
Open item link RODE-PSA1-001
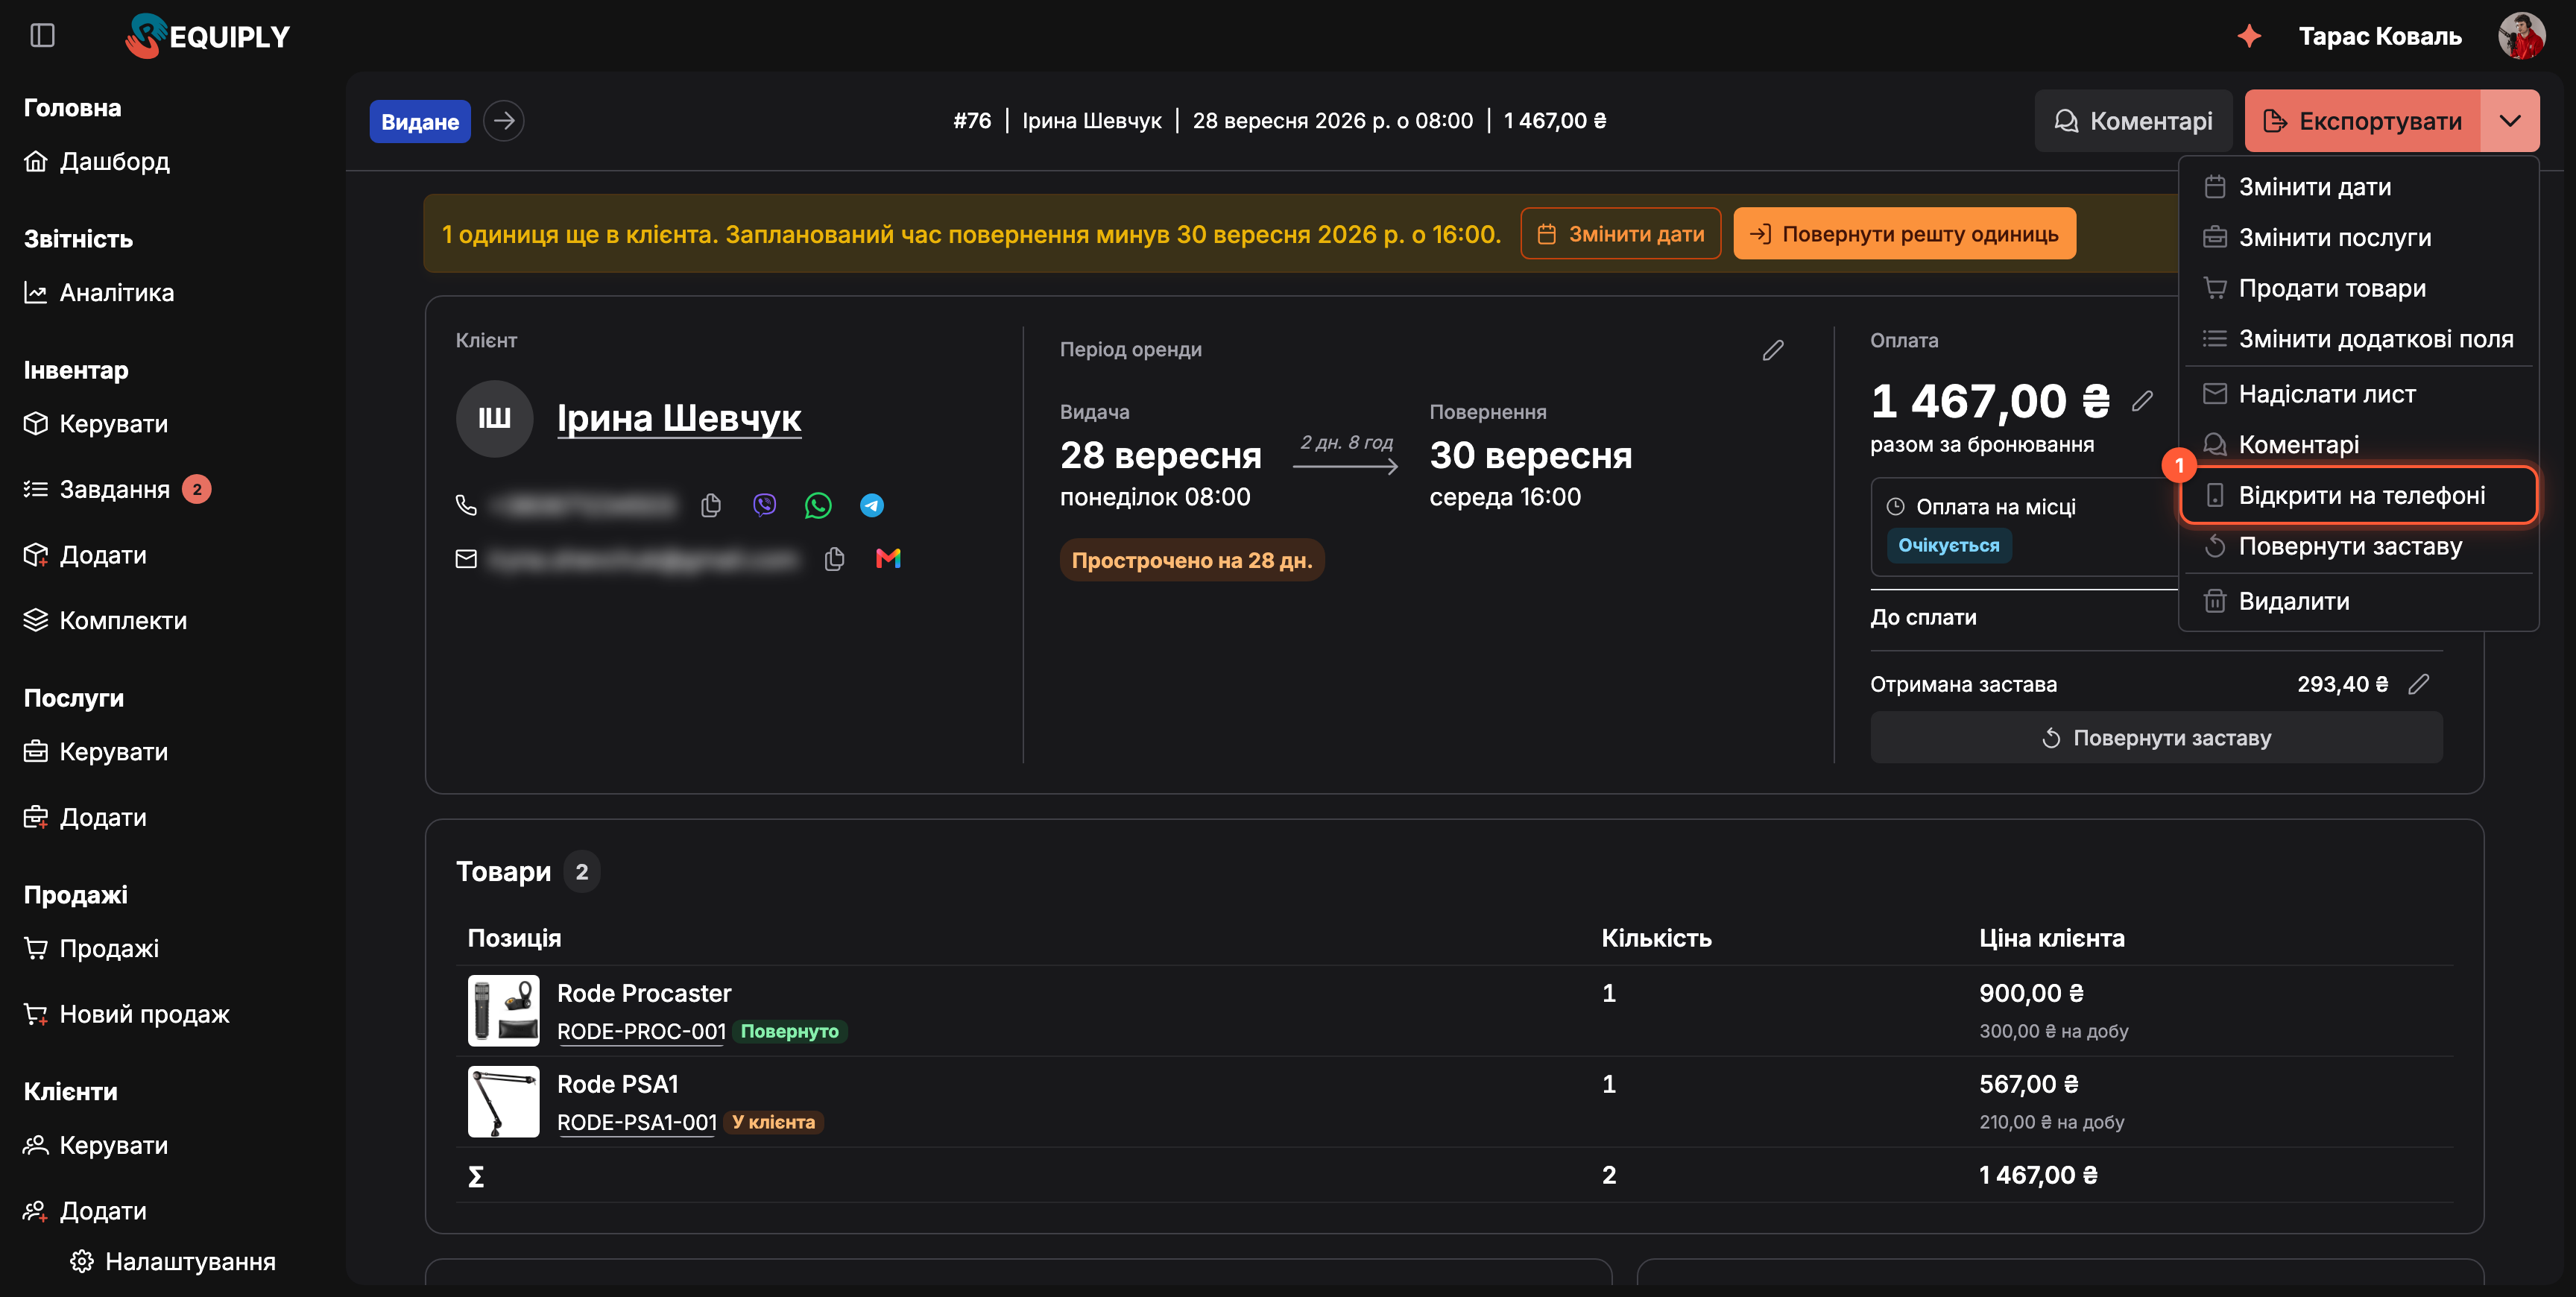click(637, 1122)
